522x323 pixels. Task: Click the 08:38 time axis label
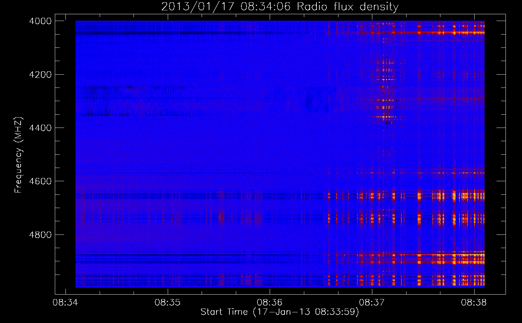click(x=474, y=303)
